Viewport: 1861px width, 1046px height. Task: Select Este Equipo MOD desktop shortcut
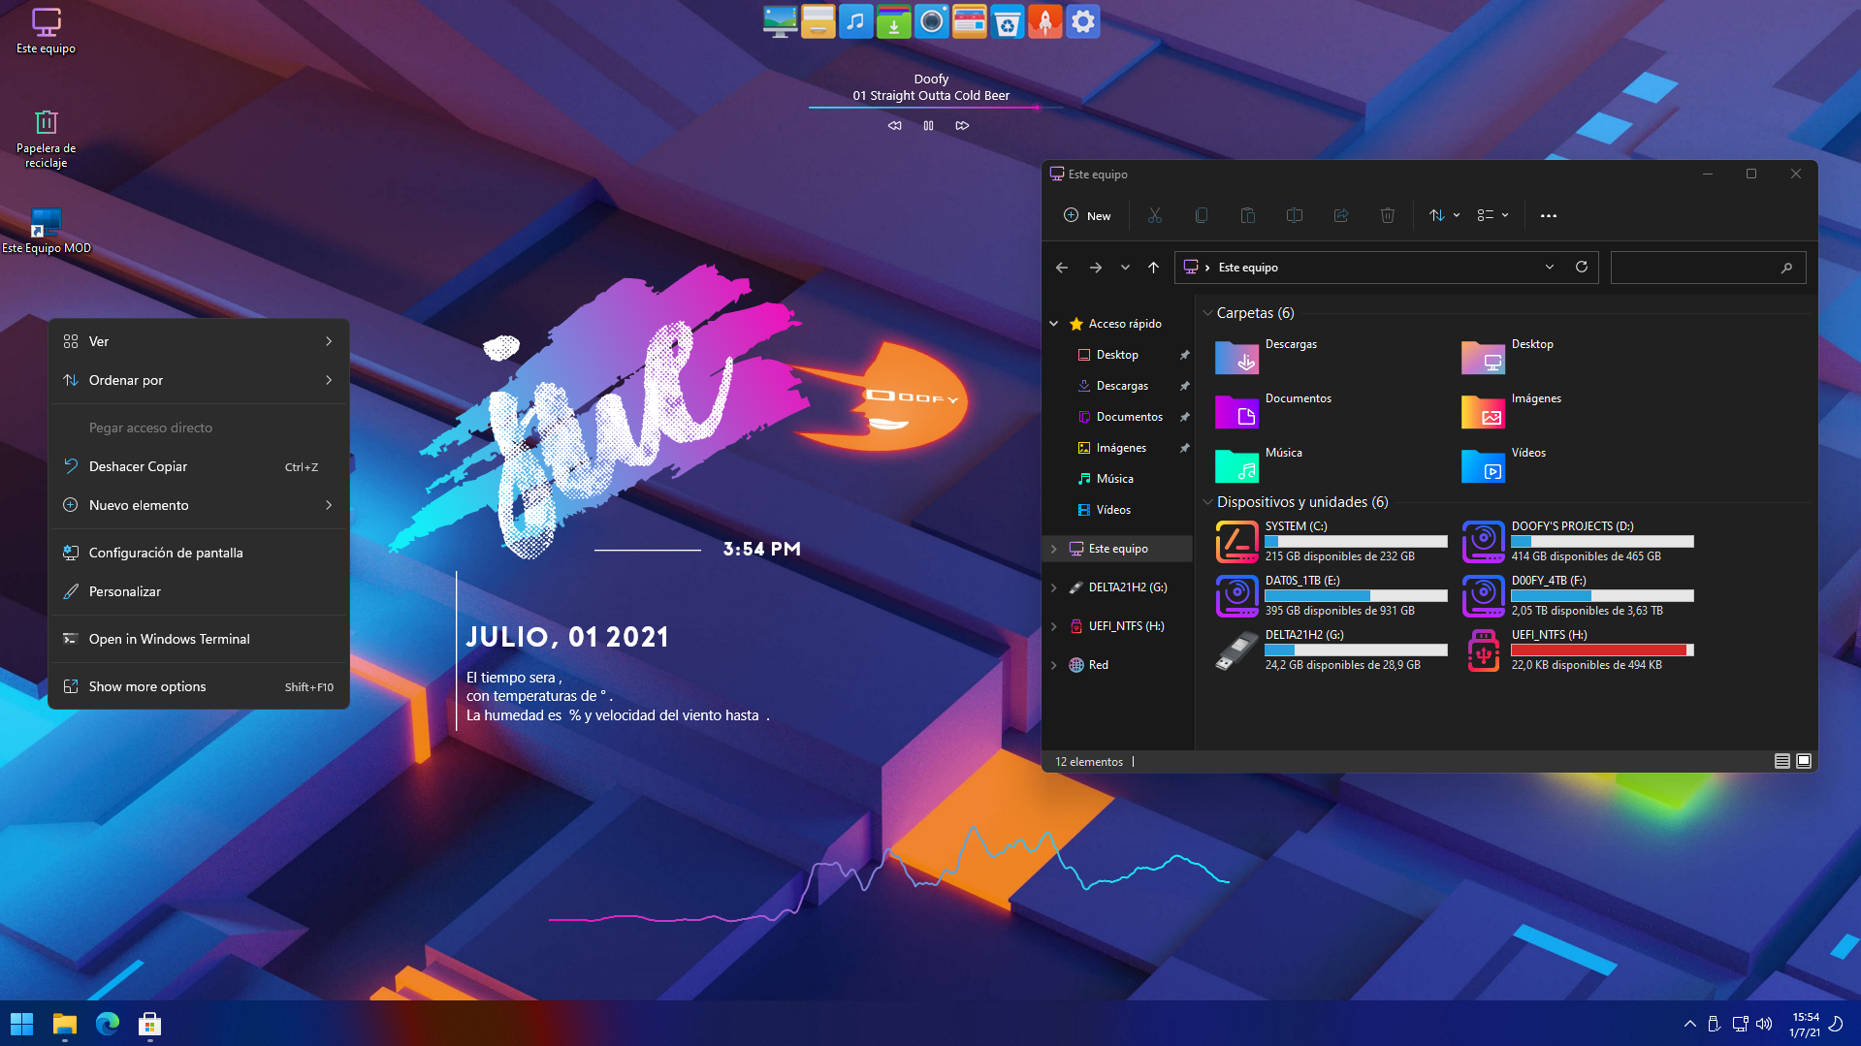[x=47, y=231]
